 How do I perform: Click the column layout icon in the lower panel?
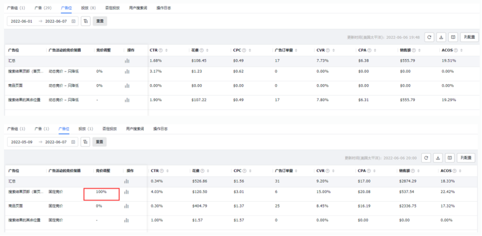450,158
